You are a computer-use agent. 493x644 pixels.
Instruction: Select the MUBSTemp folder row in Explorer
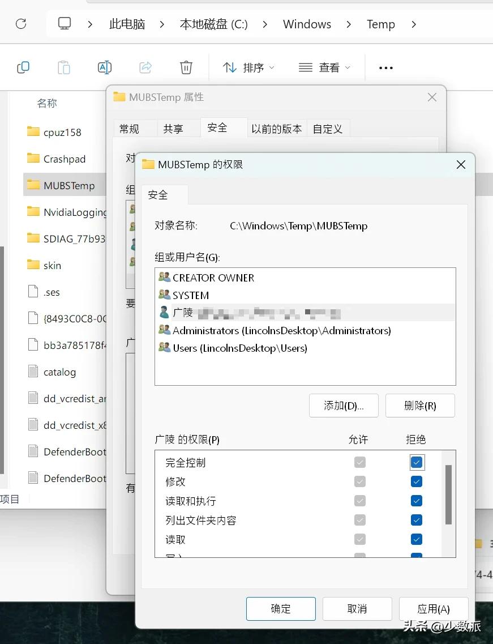[x=65, y=185]
